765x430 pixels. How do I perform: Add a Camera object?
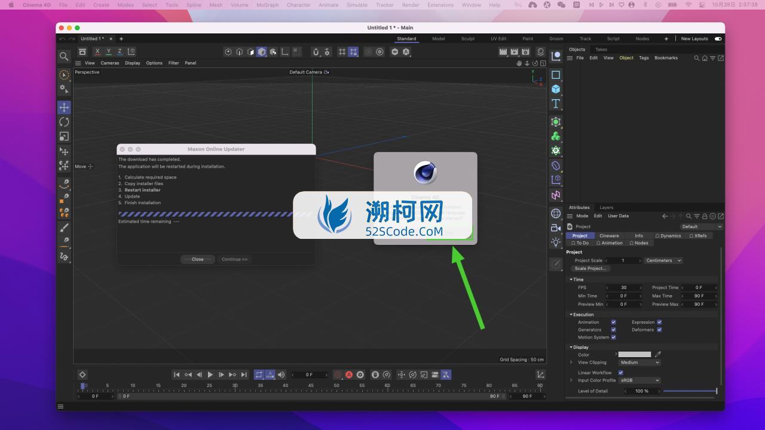tap(556, 228)
